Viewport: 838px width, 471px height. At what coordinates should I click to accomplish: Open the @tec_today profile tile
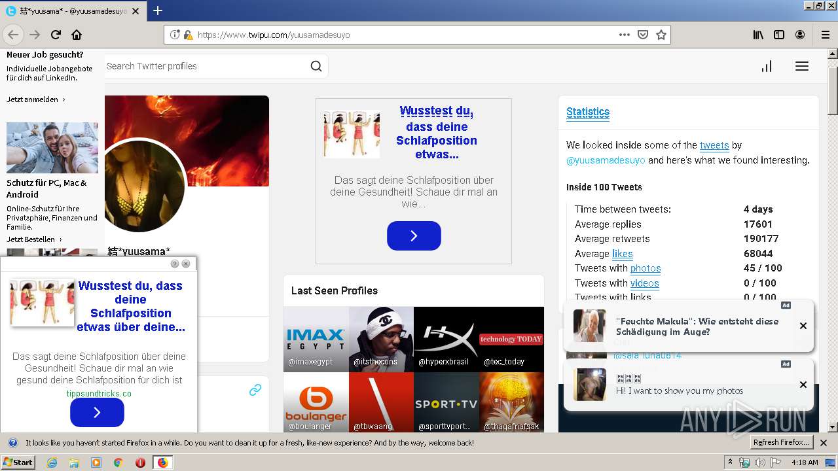click(x=511, y=340)
